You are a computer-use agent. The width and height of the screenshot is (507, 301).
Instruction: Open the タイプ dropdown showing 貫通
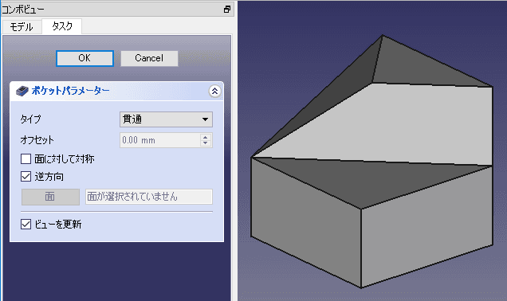166,119
